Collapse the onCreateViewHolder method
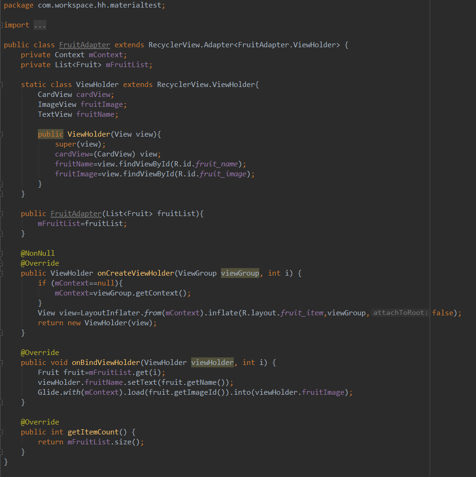Viewport: 476px width, 477px height. 1,274
